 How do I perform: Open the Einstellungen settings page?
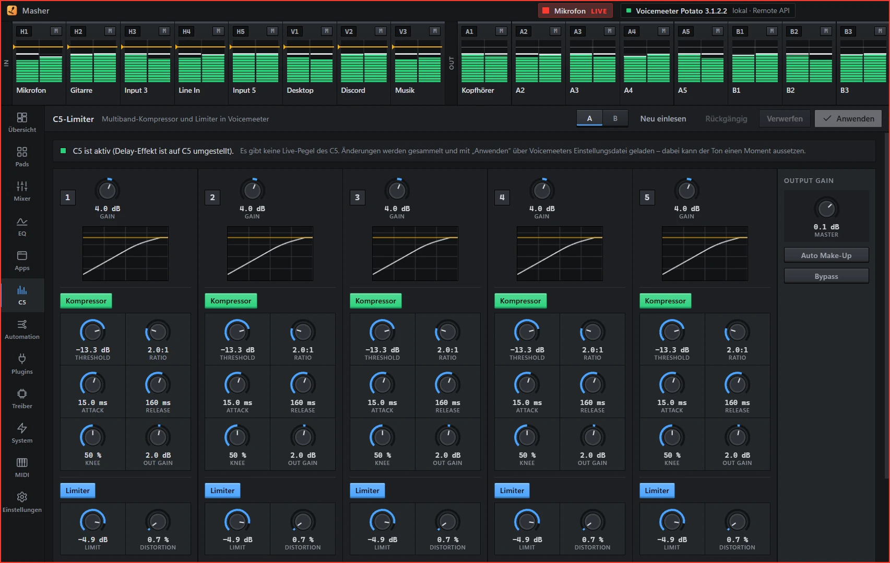(x=22, y=503)
